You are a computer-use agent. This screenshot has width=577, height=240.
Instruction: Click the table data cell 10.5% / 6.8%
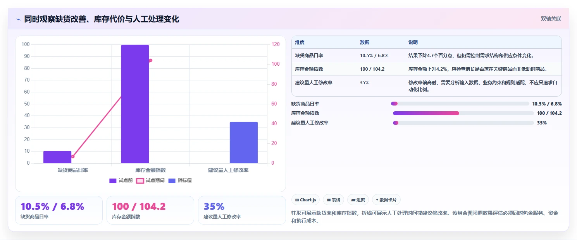pos(374,56)
